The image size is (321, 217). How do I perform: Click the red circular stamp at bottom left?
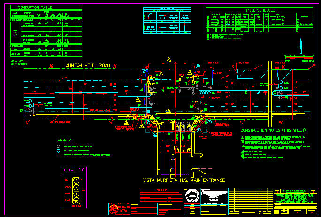point(114,209)
